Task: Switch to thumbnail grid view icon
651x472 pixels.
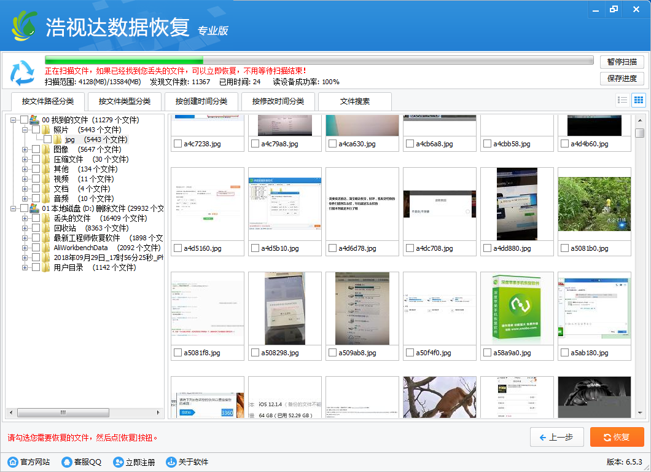Action: click(x=638, y=100)
